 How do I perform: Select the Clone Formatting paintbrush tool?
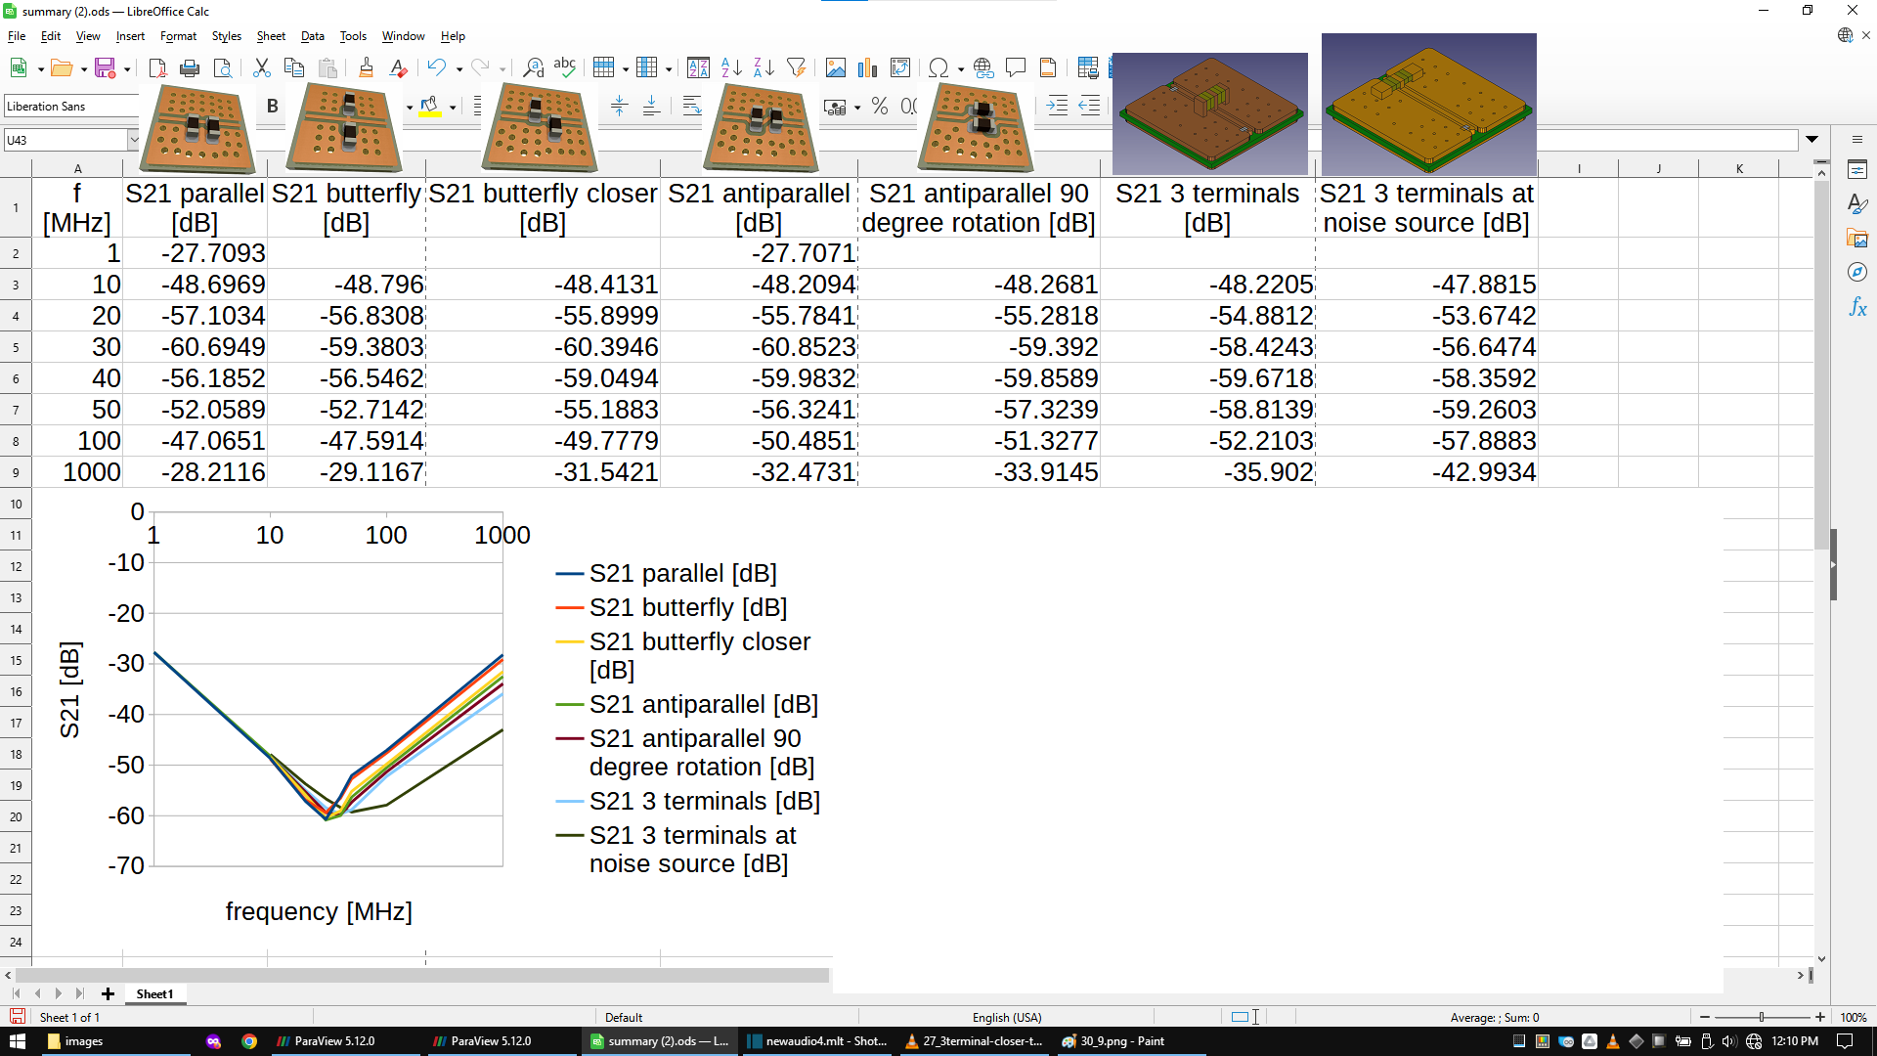coord(366,67)
